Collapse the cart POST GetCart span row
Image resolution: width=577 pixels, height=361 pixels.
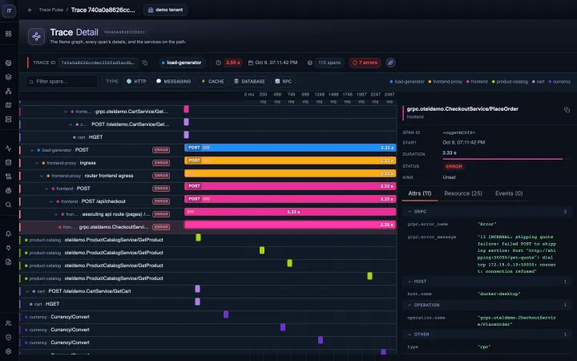coord(27,291)
